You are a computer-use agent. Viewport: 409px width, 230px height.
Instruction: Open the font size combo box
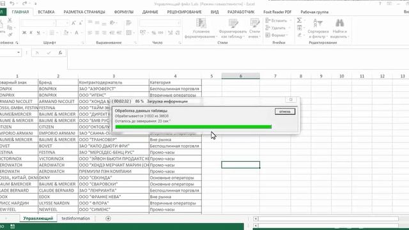pos(63,23)
